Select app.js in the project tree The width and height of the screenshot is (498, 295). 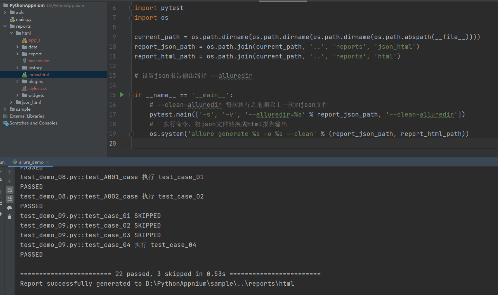point(34,40)
